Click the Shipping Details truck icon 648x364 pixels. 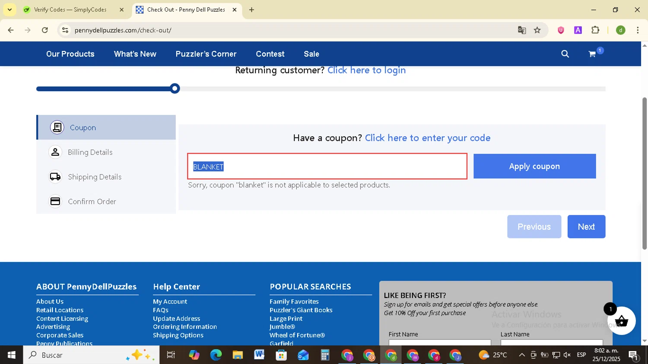coord(55,177)
